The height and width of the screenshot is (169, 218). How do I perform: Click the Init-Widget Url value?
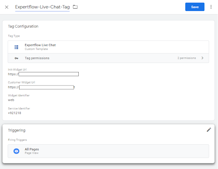point(43,74)
